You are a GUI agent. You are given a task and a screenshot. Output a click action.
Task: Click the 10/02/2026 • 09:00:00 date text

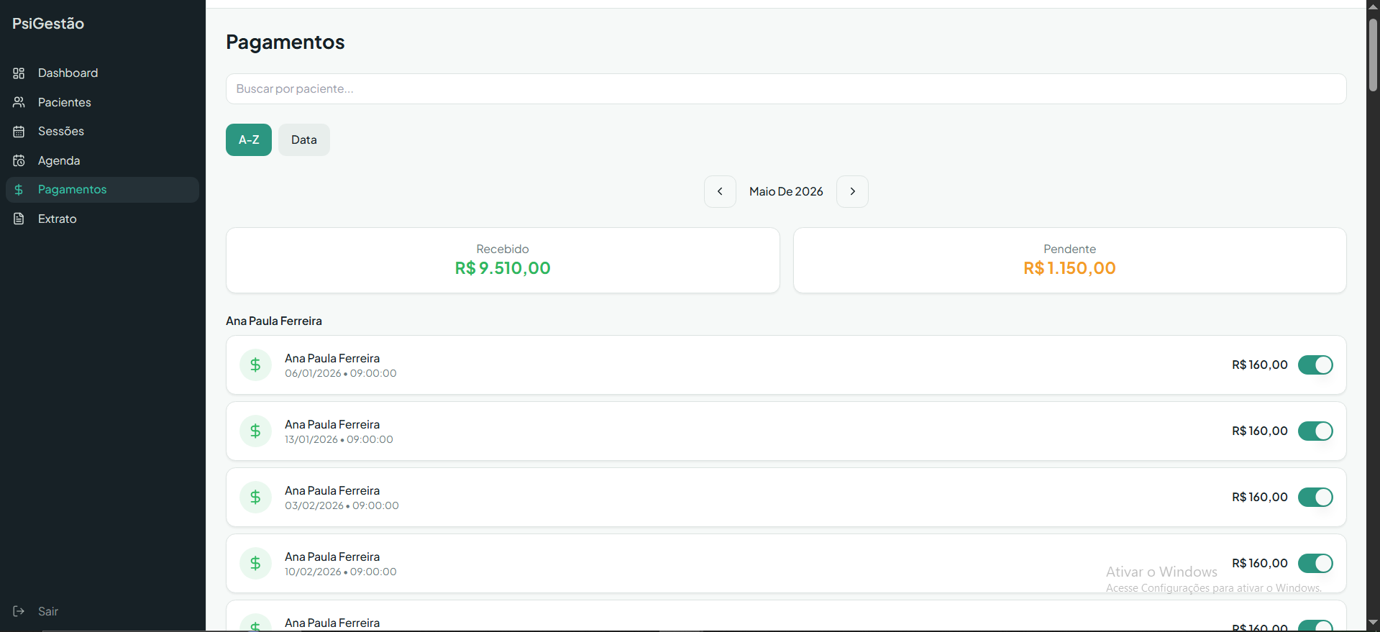pyautogui.click(x=341, y=572)
